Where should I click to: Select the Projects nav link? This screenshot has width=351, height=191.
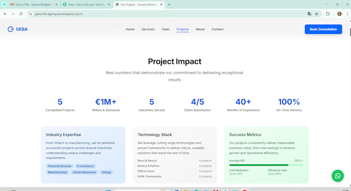click(183, 29)
